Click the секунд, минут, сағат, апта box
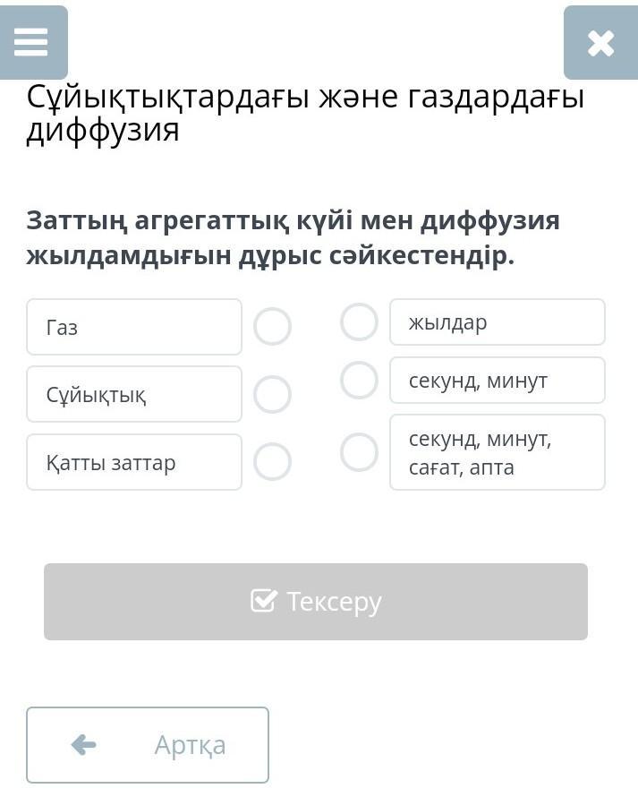This screenshot has height=797, width=638. click(x=498, y=452)
